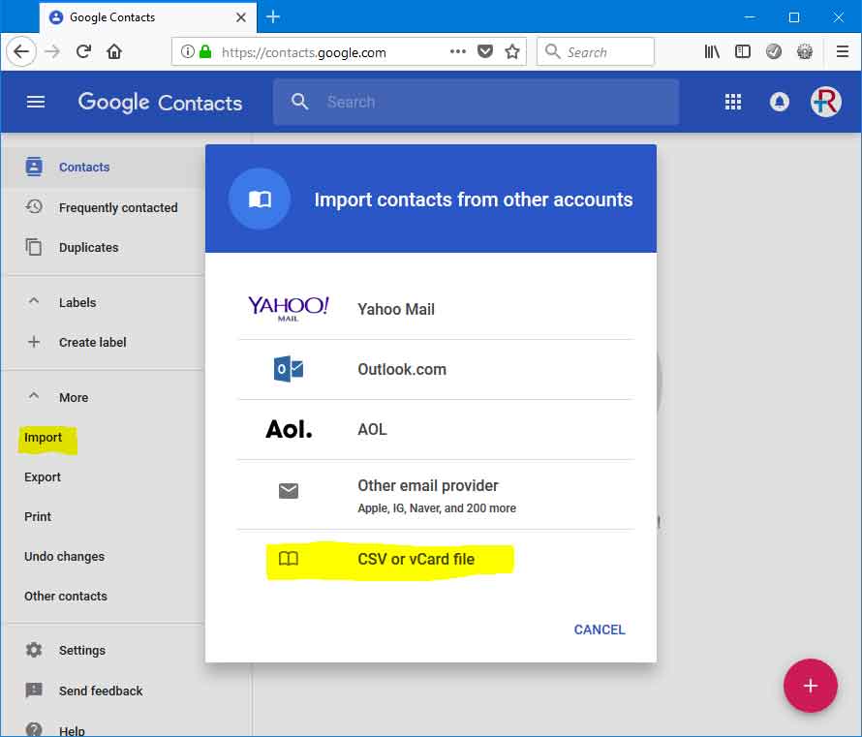Click the Contacts sidebar icon
862x737 pixels.
[34, 167]
